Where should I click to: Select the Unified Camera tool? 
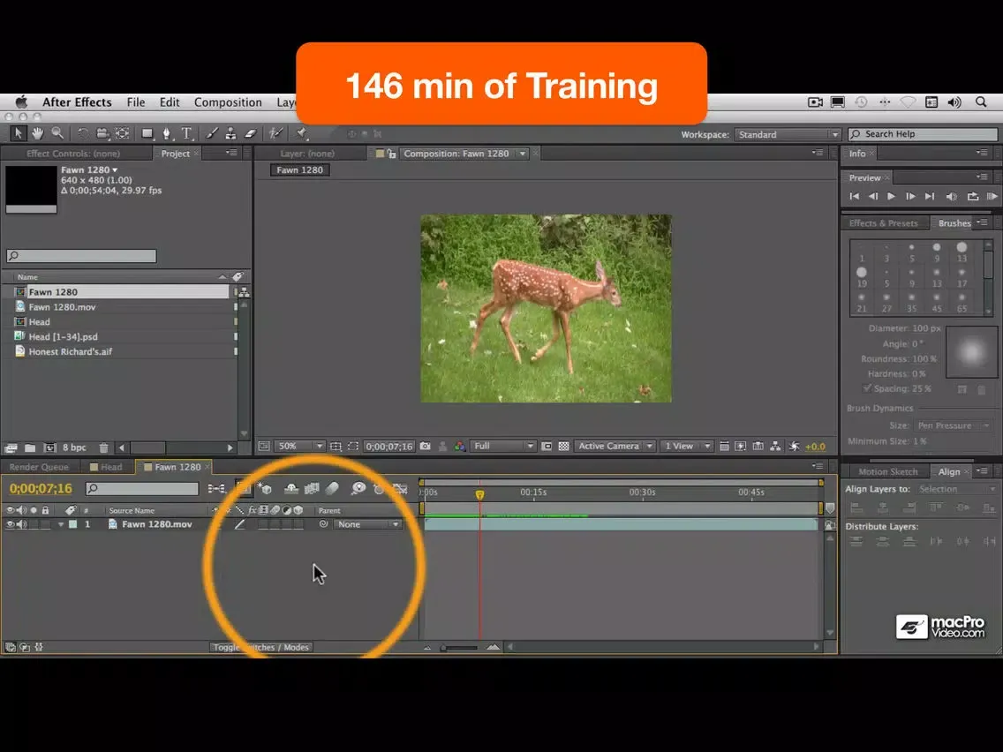102,133
